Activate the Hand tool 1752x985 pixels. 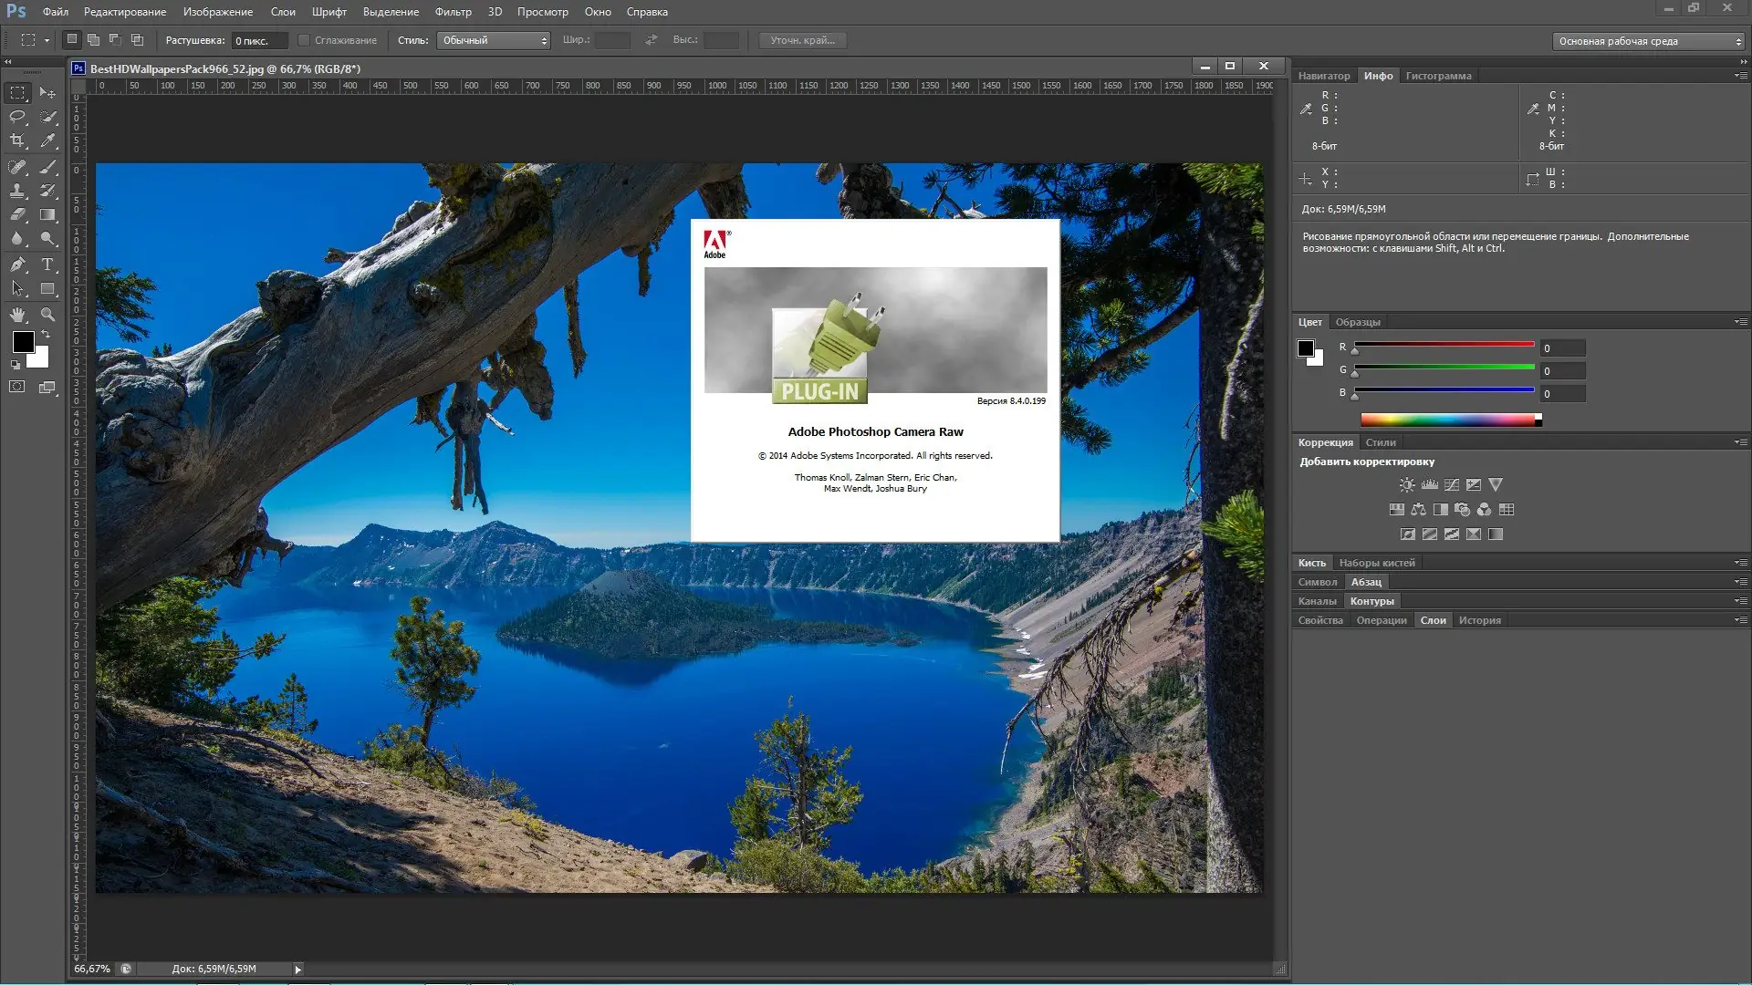17,315
